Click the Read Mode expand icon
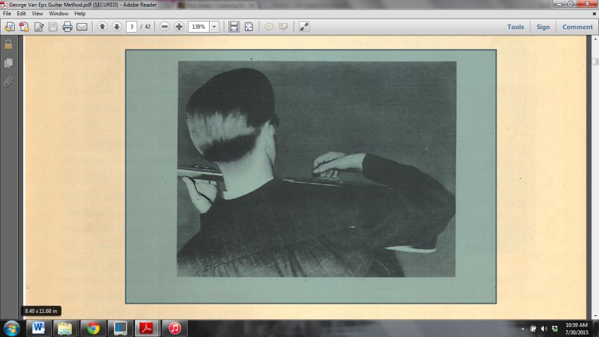 (304, 27)
